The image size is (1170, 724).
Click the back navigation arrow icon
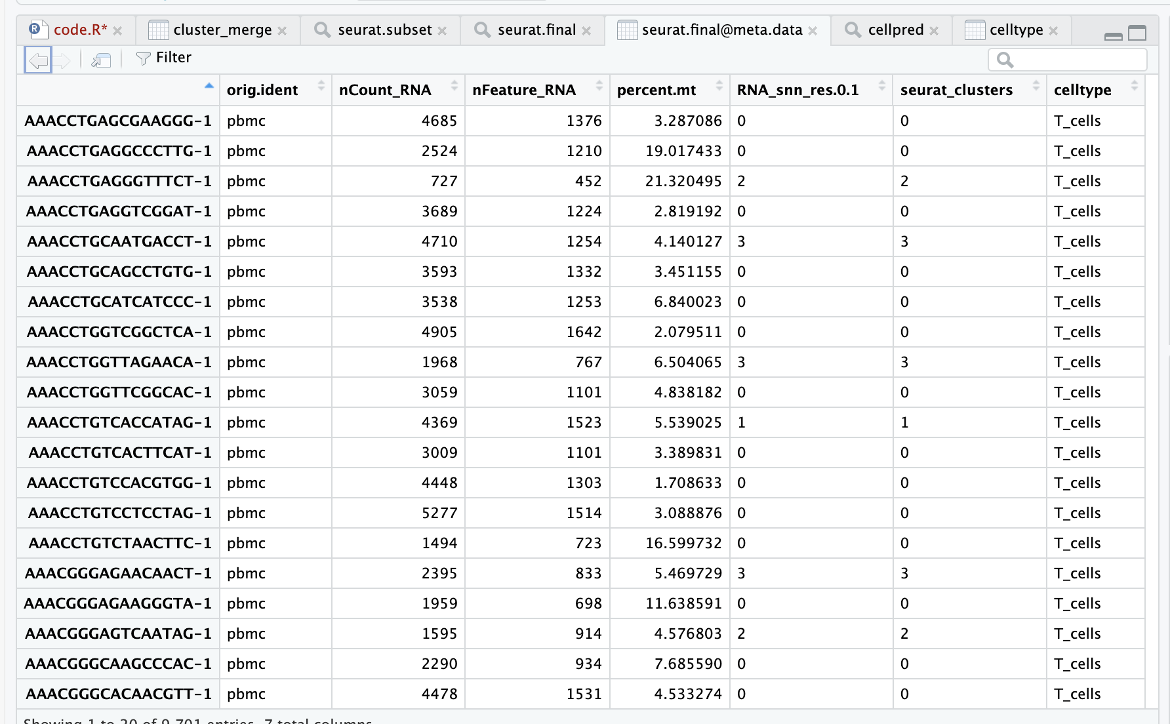tap(38, 60)
